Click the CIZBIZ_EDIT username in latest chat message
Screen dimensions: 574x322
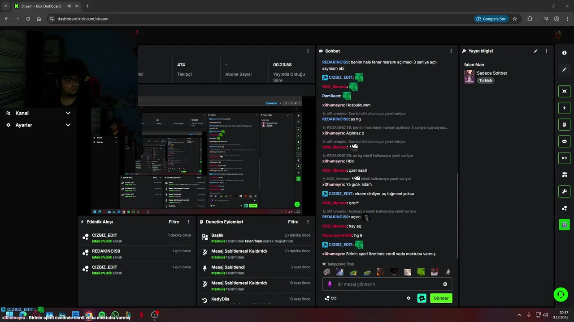pos(340,245)
